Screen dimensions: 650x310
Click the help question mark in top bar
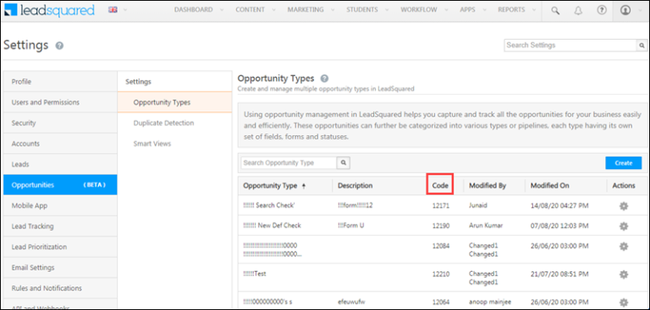(x=601, y=10)
